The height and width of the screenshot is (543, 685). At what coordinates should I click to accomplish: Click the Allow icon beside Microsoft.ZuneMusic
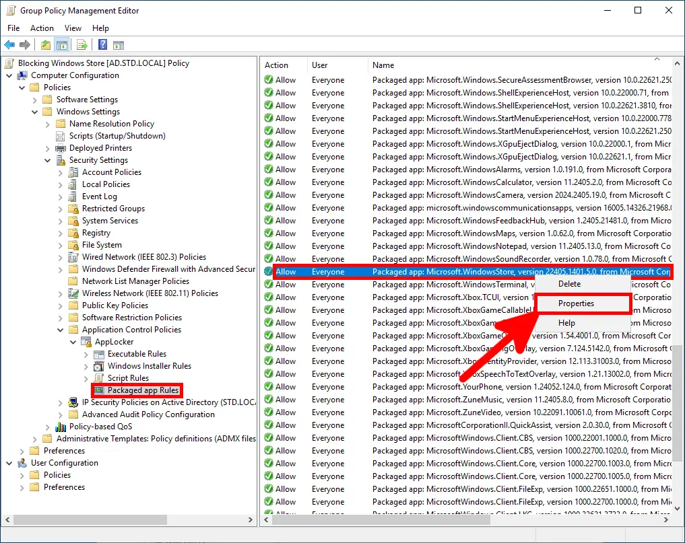[269, 399]
